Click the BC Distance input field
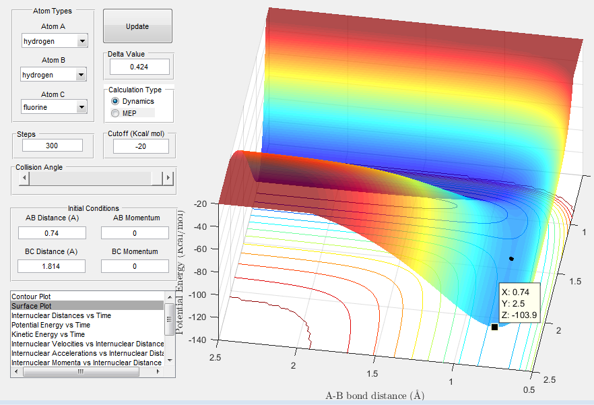 pos(52,266)
